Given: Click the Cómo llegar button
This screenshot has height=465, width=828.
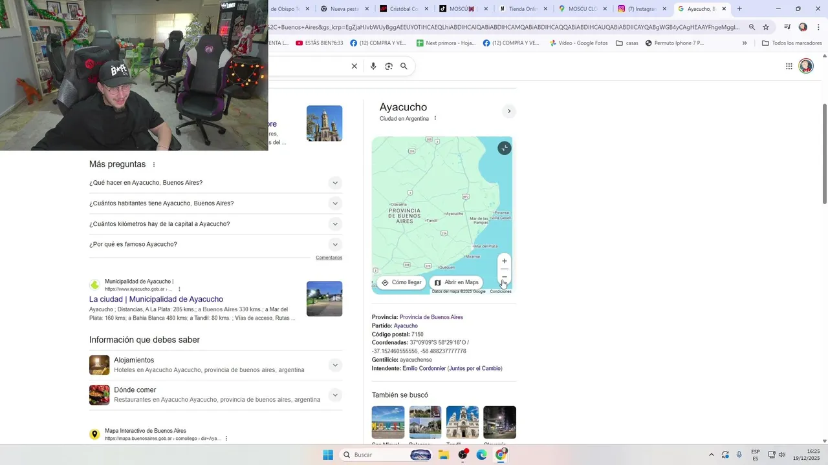Looking at the screenshot, I should click(402, 282).
